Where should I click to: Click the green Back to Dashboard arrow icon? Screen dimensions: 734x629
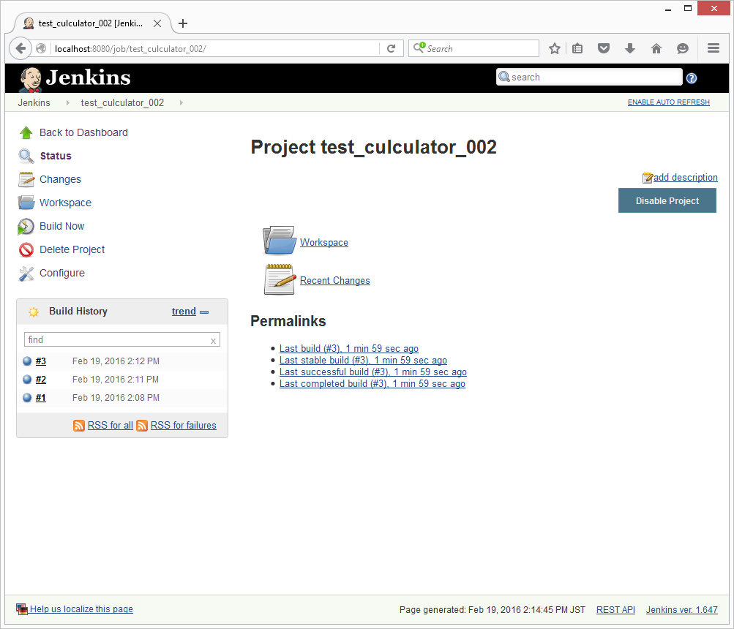coord(26,133)
